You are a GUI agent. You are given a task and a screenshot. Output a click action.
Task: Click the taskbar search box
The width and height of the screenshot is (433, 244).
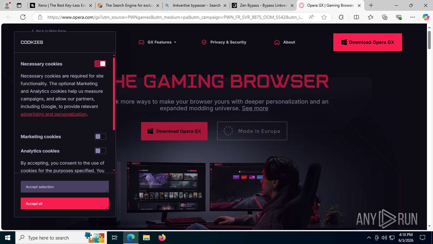[60, 238]
